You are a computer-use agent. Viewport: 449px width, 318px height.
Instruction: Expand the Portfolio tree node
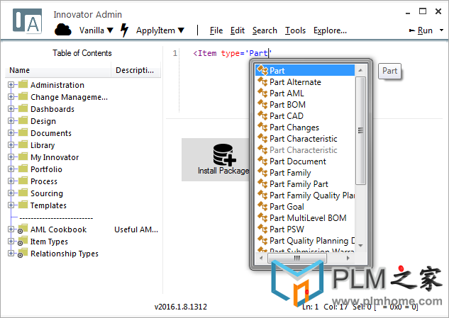[11, 169]
